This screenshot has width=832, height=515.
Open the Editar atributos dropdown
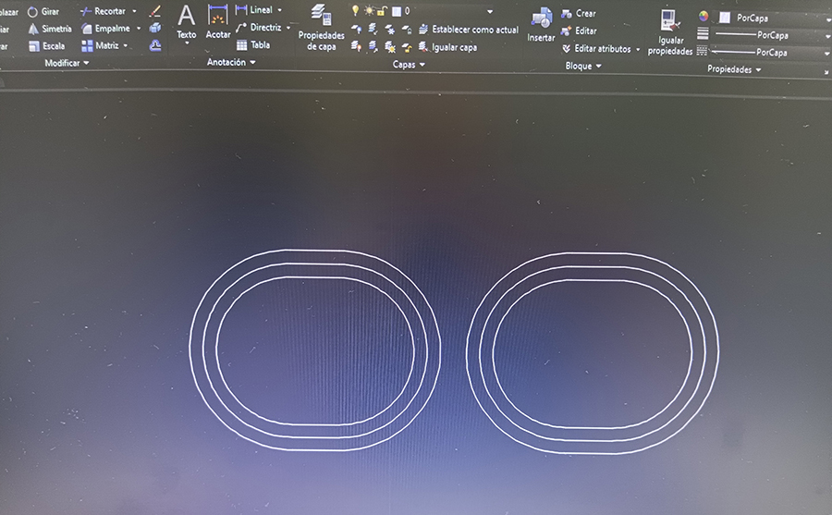638,49
